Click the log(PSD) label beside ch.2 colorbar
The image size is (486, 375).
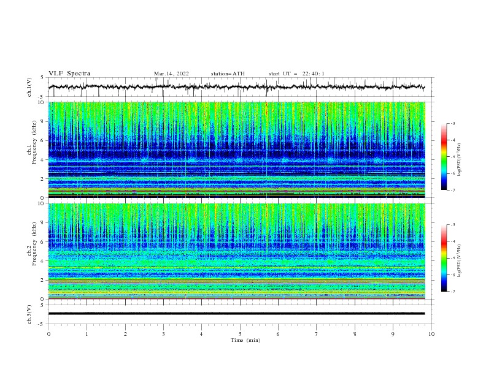[460, 260]
